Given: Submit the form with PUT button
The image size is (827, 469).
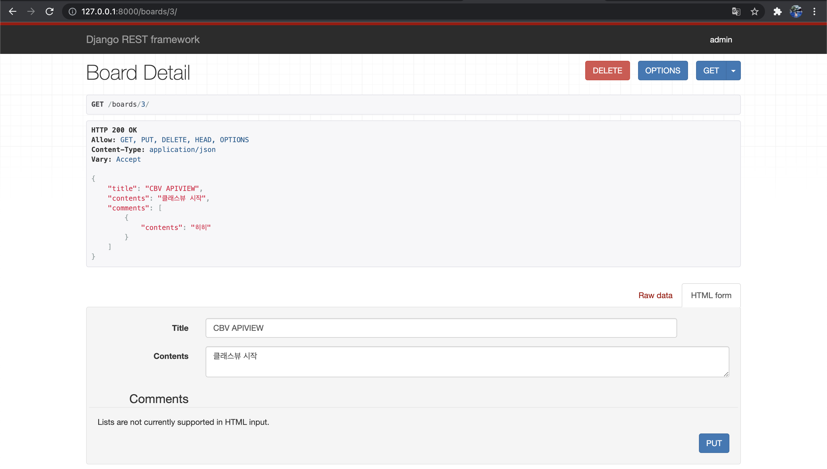Looking at the screenshot, I should pos(714,443).
